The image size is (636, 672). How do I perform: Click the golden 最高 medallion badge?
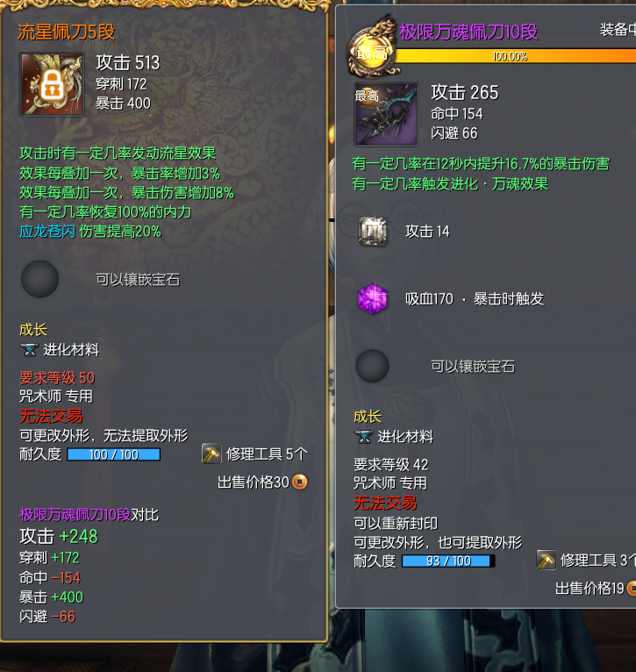click(371, 48)
